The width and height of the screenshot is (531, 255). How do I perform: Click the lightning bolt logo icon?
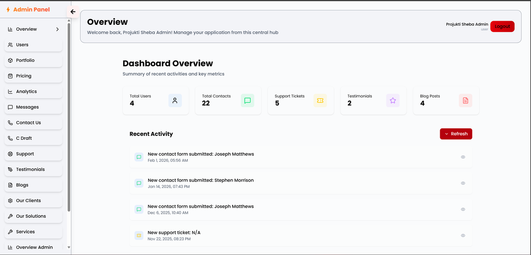[8, 10]
